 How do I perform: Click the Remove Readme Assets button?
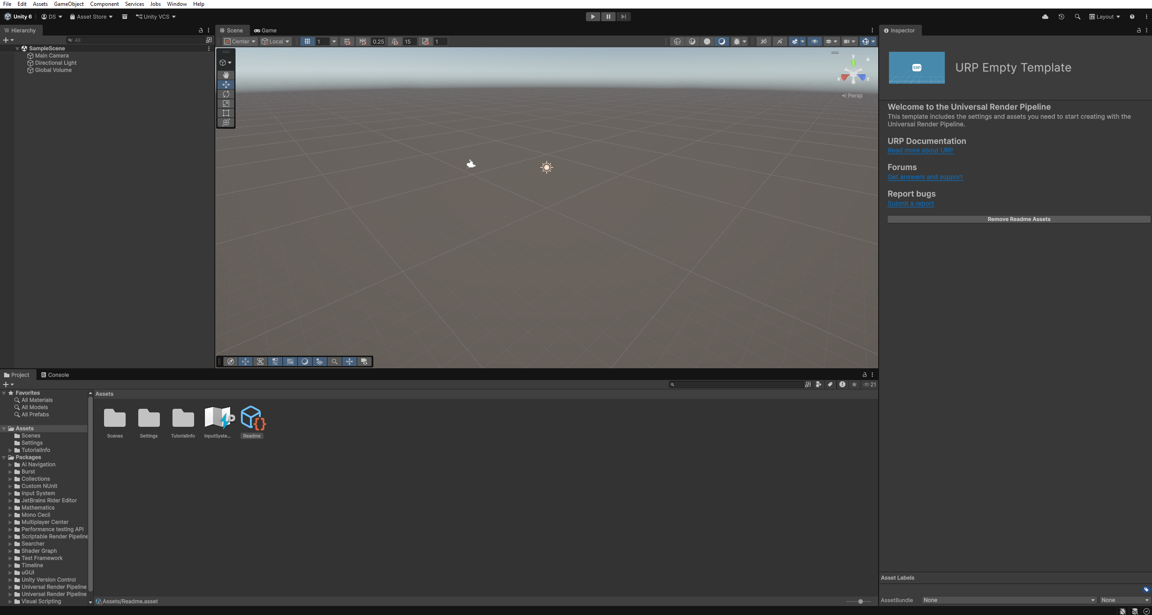click(1018, 219)
